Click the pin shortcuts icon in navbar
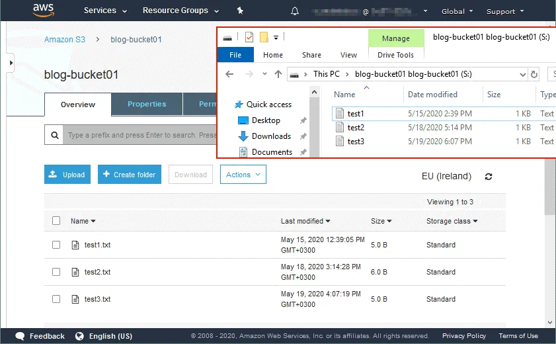 click(240, 11)
